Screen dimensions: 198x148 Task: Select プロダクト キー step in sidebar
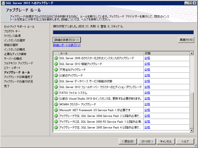tap(12, 31)
